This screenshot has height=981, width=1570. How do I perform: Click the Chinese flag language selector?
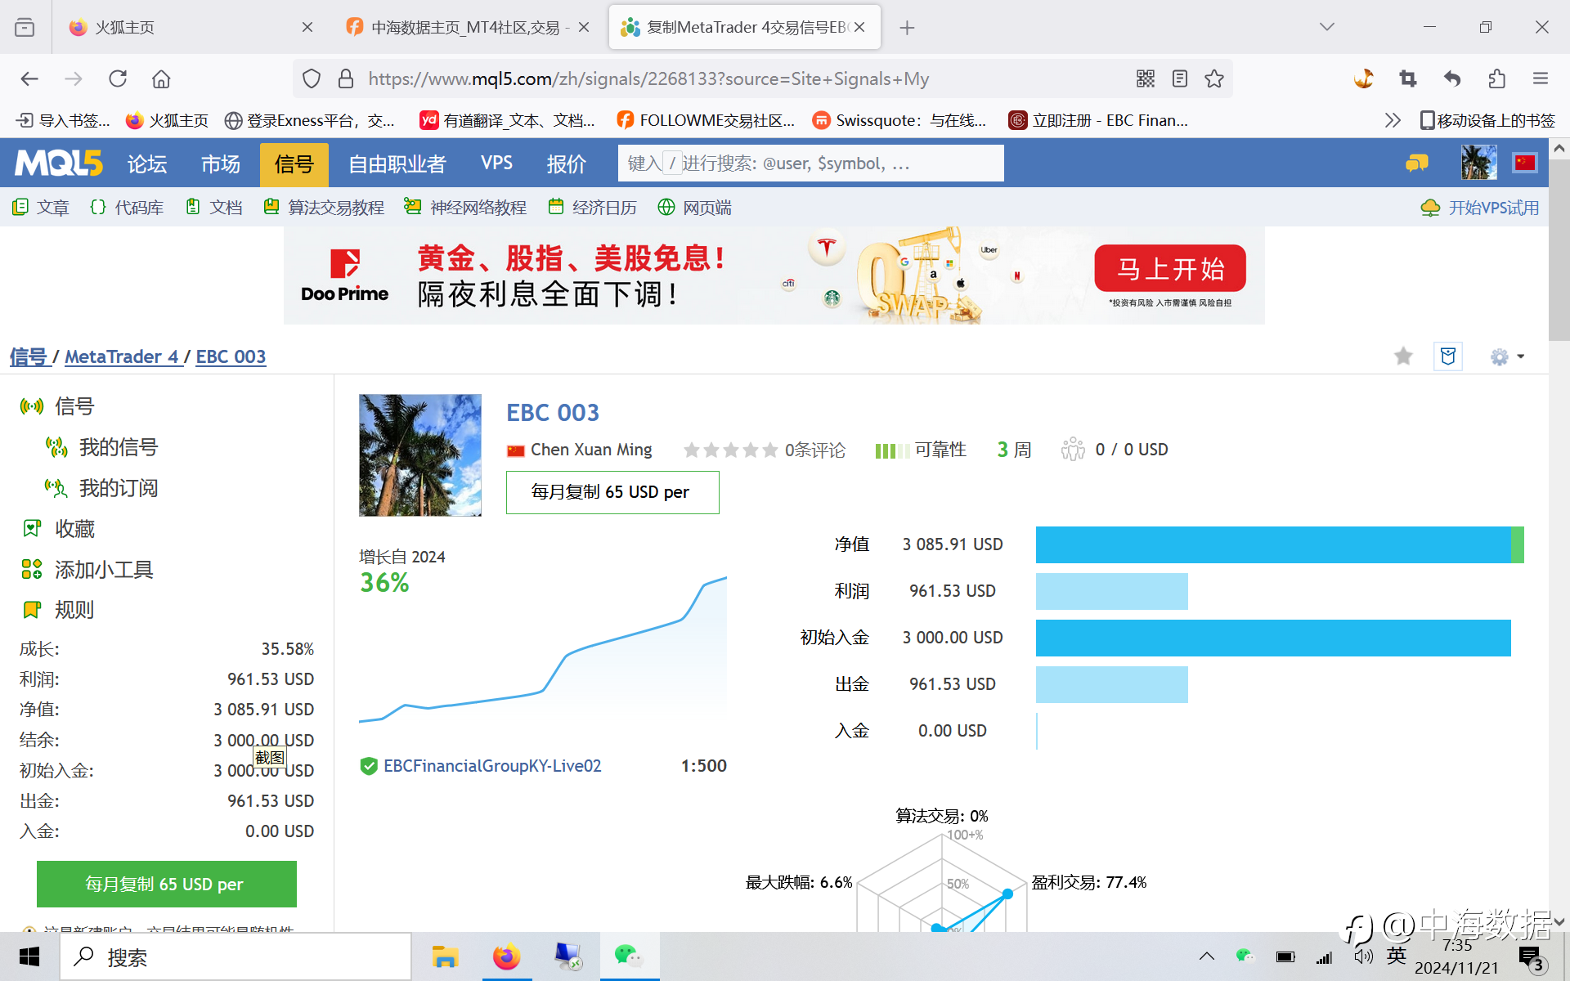point(1525,163)
